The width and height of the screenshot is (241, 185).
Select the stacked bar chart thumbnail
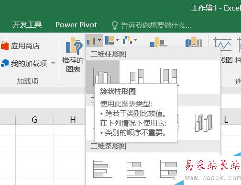(136, 169)
